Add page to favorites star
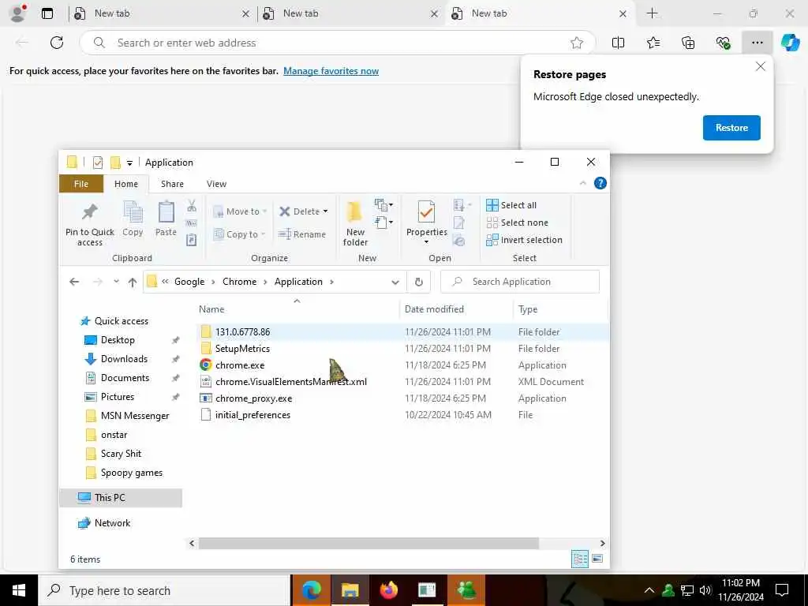808x606 pixels. (577, 43)
